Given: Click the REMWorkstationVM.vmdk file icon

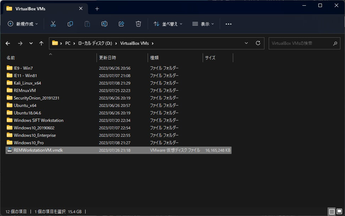Looking at the screenshot, I should pos(10,150).
